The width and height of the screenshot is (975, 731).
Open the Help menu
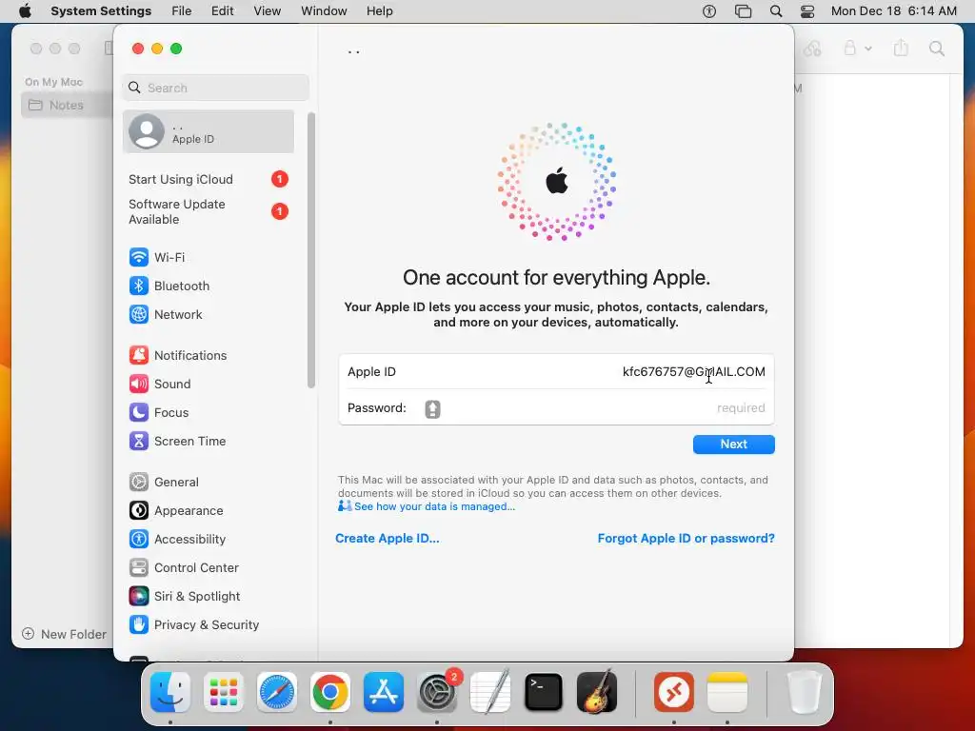(x=379, y=11)
